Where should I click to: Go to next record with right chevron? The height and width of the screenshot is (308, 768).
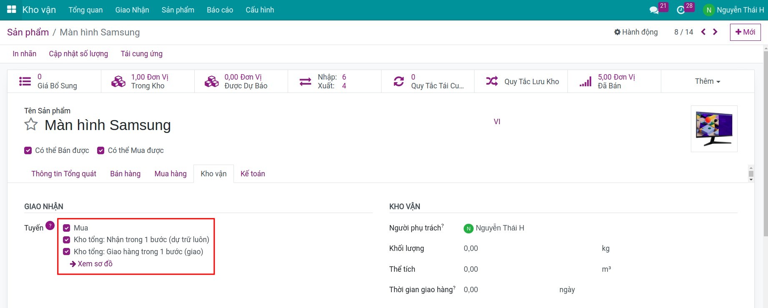(715, 32)
